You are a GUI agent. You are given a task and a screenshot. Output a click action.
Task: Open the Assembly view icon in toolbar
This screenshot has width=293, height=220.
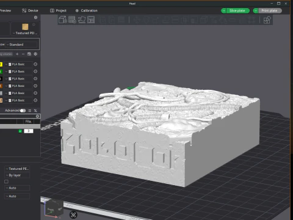tap(267, 20)
